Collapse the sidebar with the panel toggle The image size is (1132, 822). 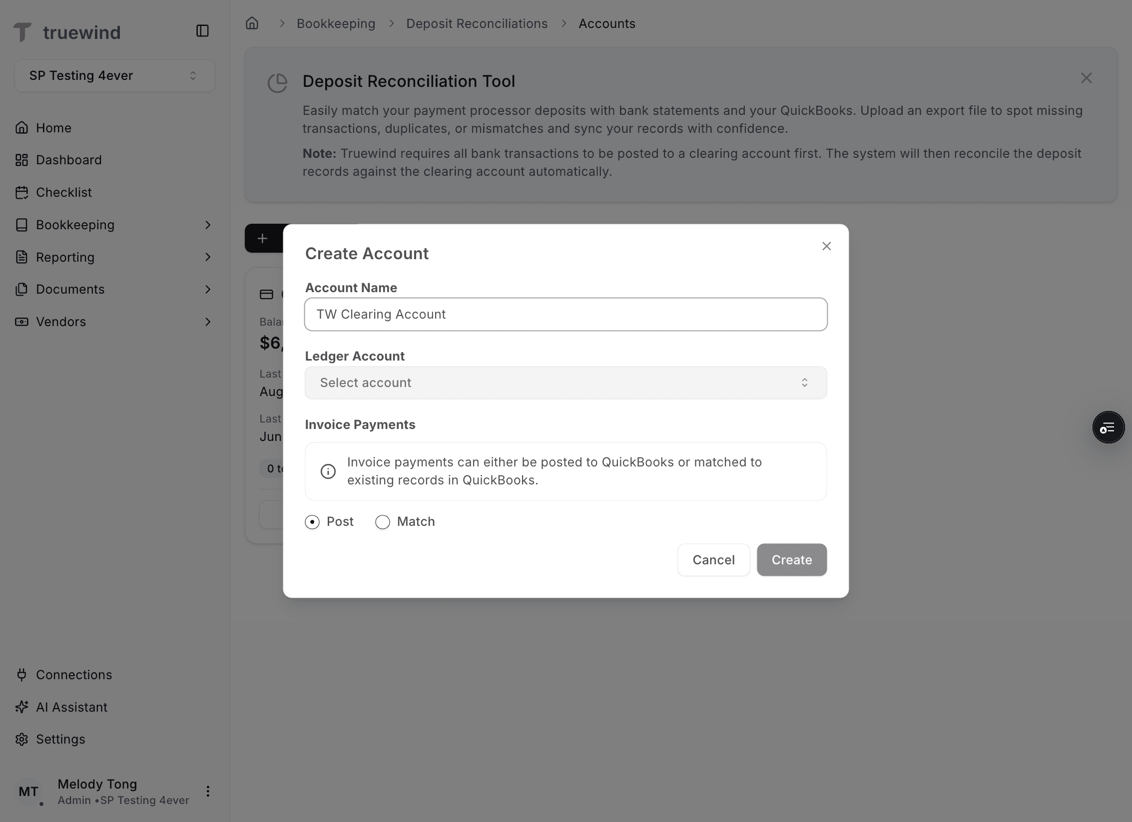click(202, 31)
